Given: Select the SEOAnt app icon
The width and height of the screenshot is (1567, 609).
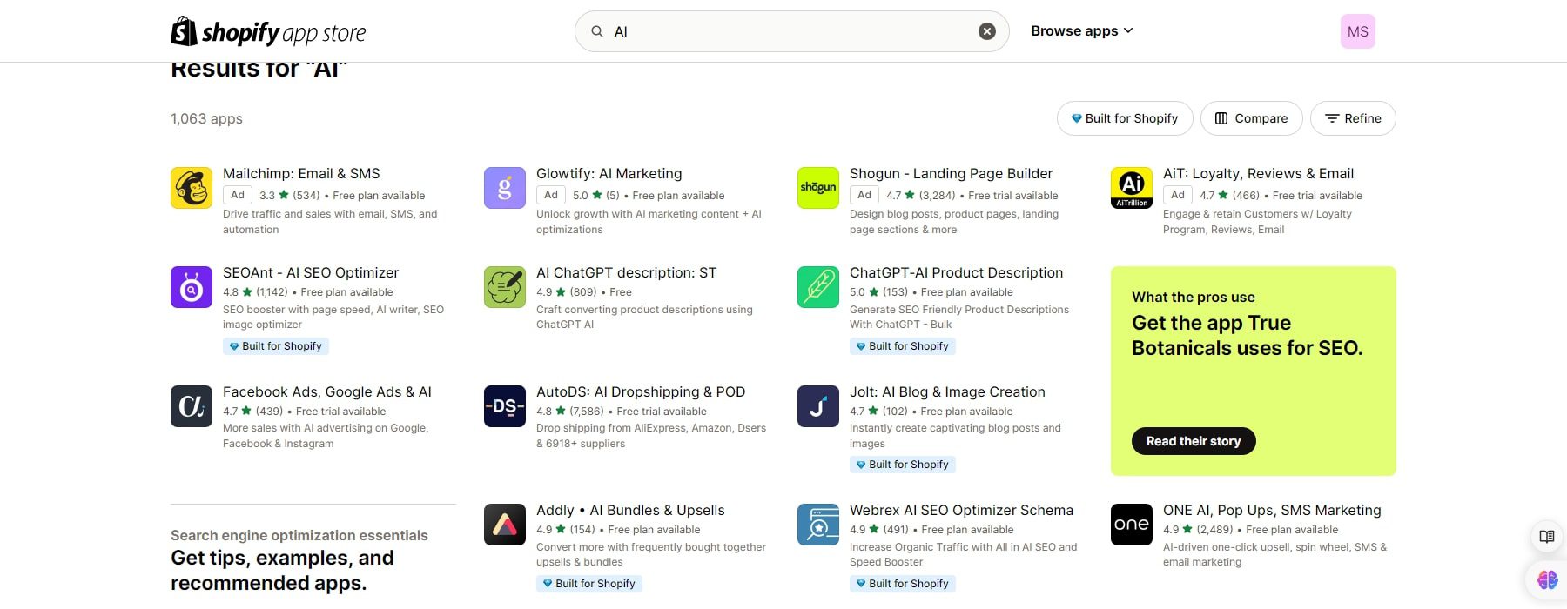Looking at the screenshot, I should [192, 287].
